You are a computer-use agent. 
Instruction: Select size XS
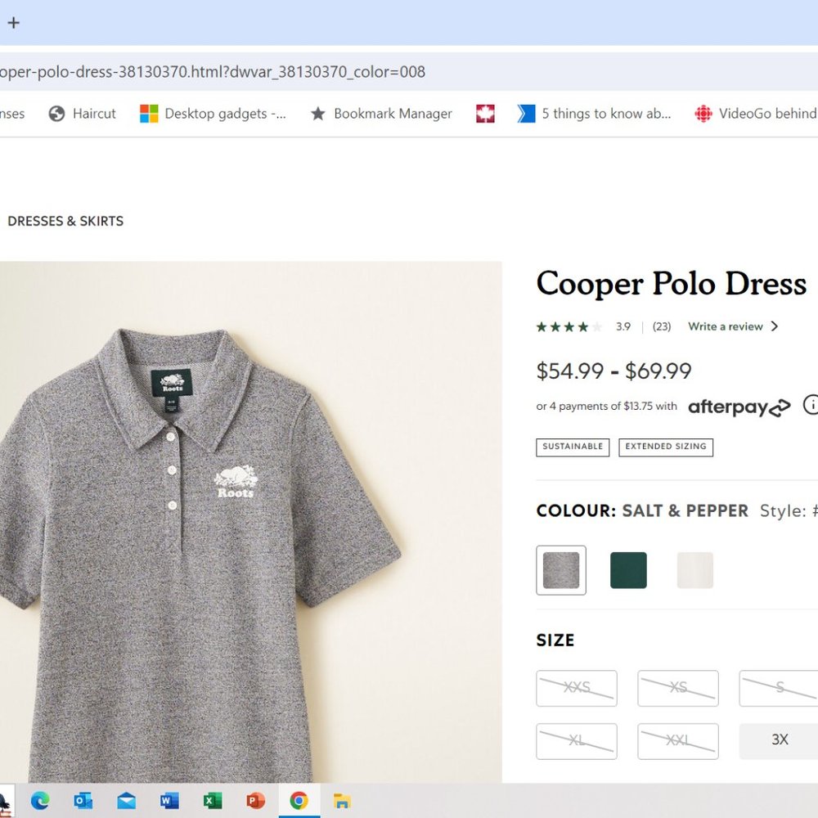[678, 688]
